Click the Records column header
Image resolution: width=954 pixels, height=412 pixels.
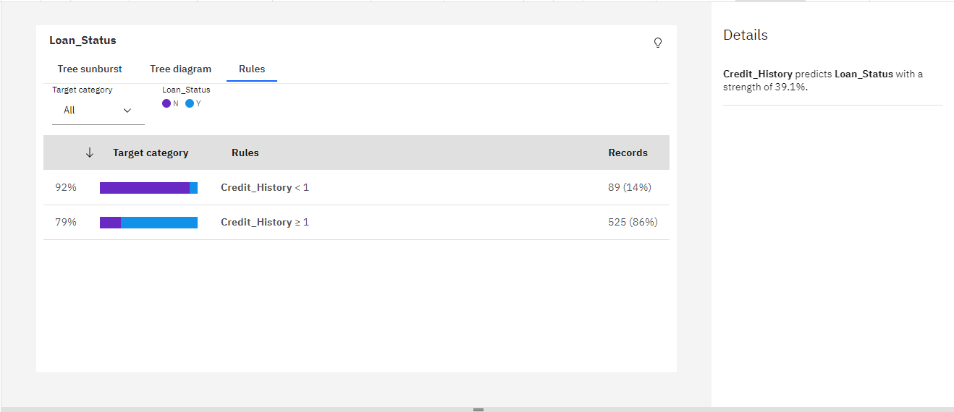(x=628, y=153)
